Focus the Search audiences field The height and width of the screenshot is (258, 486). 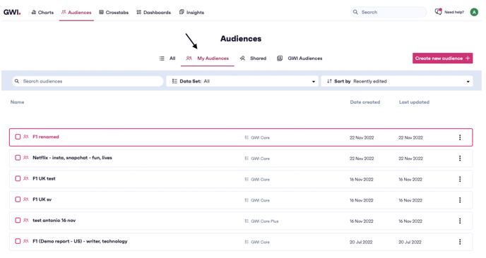(x=88, y=81)
